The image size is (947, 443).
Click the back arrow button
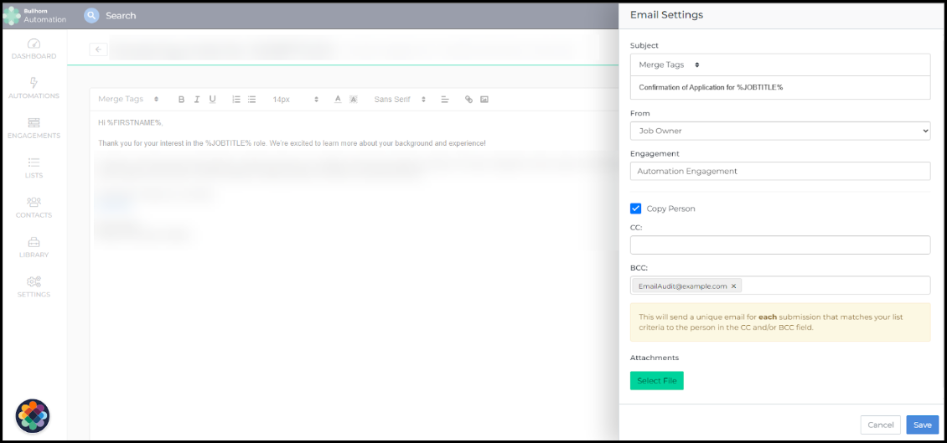(x=99, y=49)
